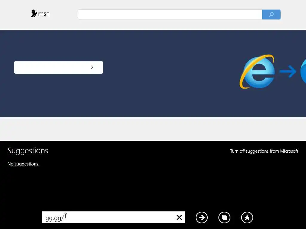Click the go arrow button beside address bar

click(202, 217)
